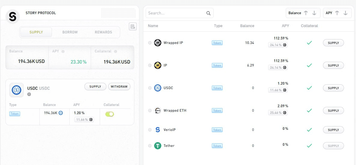Click circle icon left of IP row
356x165 pixels.
tap(150, 65)
